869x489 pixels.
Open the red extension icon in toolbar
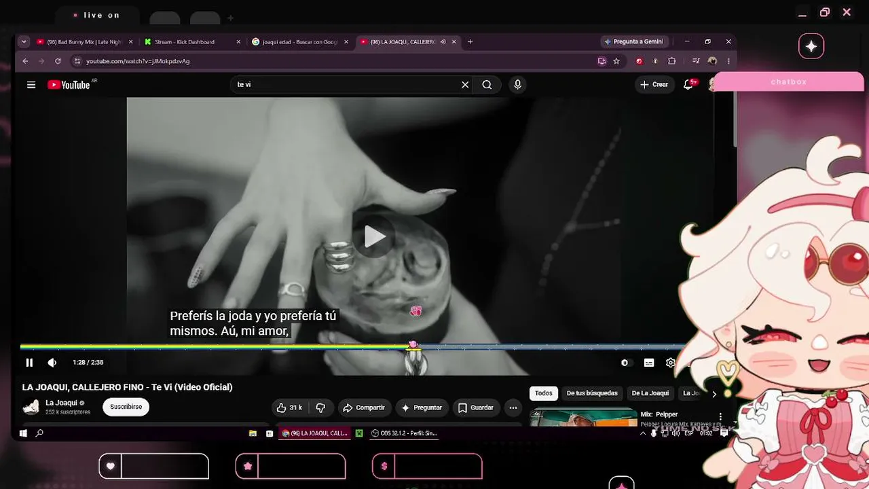point(639,61)
